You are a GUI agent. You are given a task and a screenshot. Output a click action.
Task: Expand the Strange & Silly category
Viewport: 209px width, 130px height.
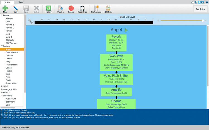[2, 90]
